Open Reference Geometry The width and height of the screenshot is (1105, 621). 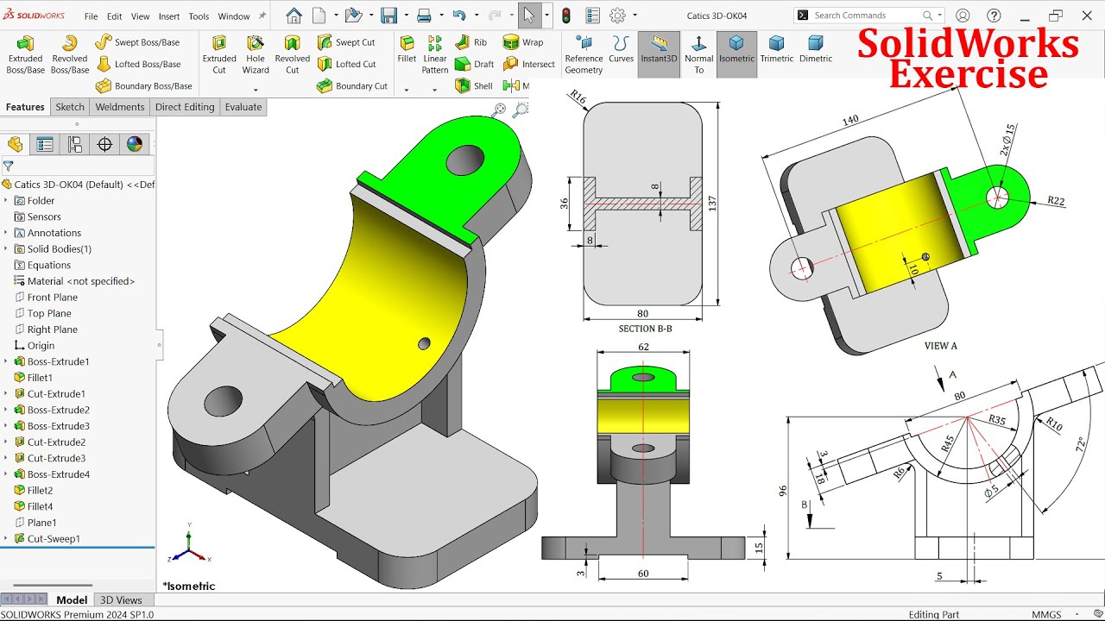584,53
